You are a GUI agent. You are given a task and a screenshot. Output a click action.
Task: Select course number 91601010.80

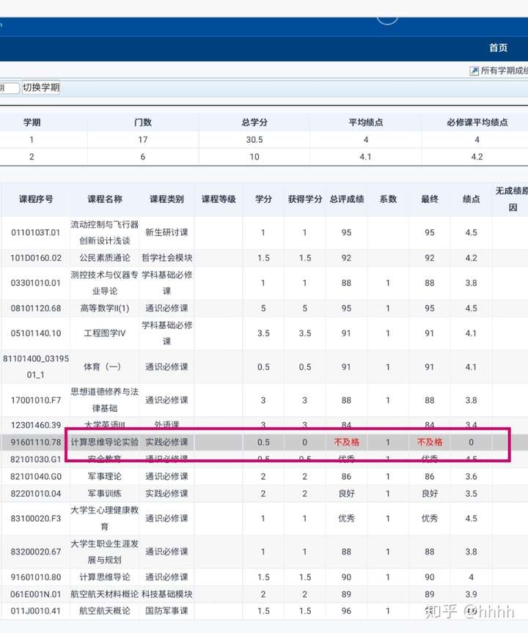coord(35,577)
